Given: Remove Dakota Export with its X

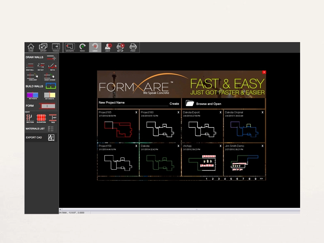Looking at the screenshot, I should tap(220, 113).
